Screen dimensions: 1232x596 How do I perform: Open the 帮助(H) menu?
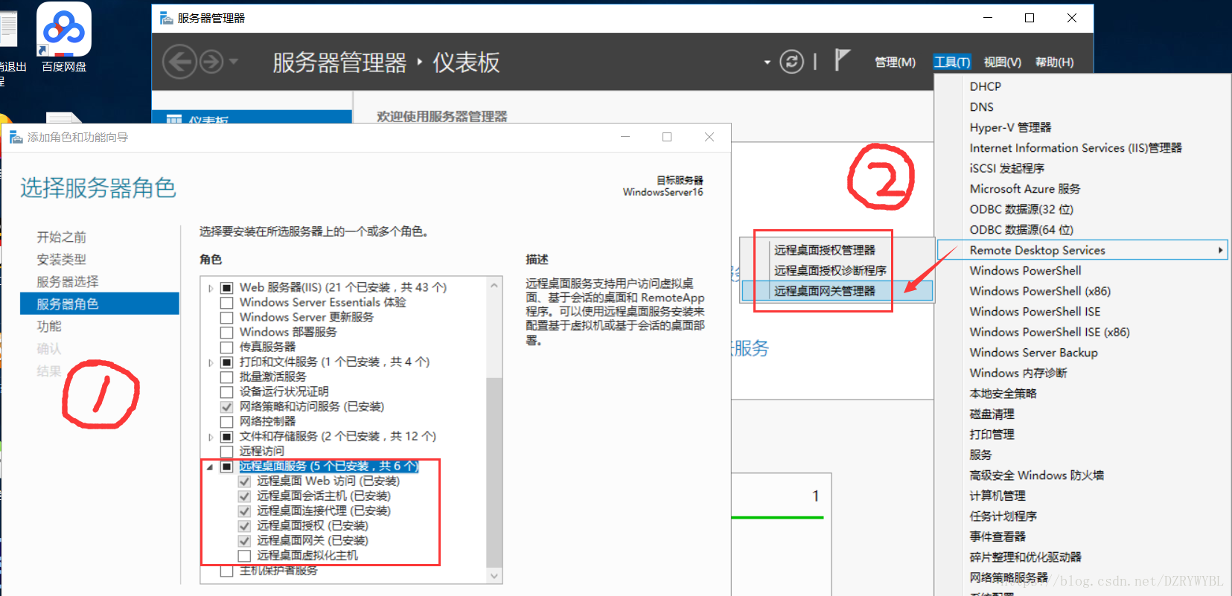point(1054,63)
